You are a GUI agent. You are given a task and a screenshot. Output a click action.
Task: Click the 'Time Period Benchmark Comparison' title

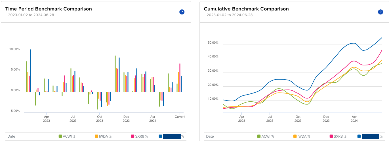49,9
